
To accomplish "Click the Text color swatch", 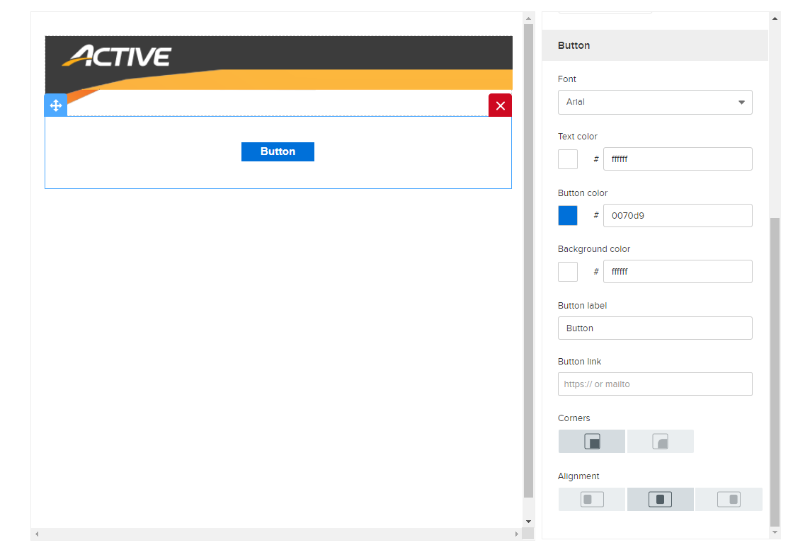I will [x=568, y=159].
